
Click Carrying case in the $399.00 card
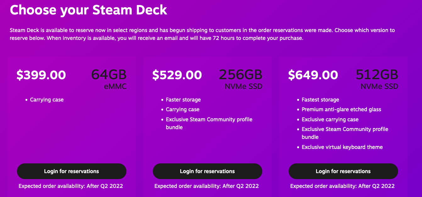point(47,100)
